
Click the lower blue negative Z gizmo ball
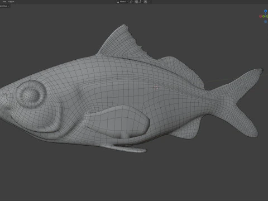[266, 22]
